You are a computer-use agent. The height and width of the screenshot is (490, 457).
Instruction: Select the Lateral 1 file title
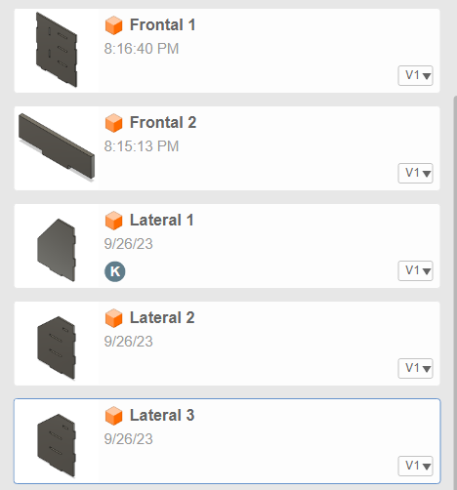pyautogui.click(x=162, y=221)
